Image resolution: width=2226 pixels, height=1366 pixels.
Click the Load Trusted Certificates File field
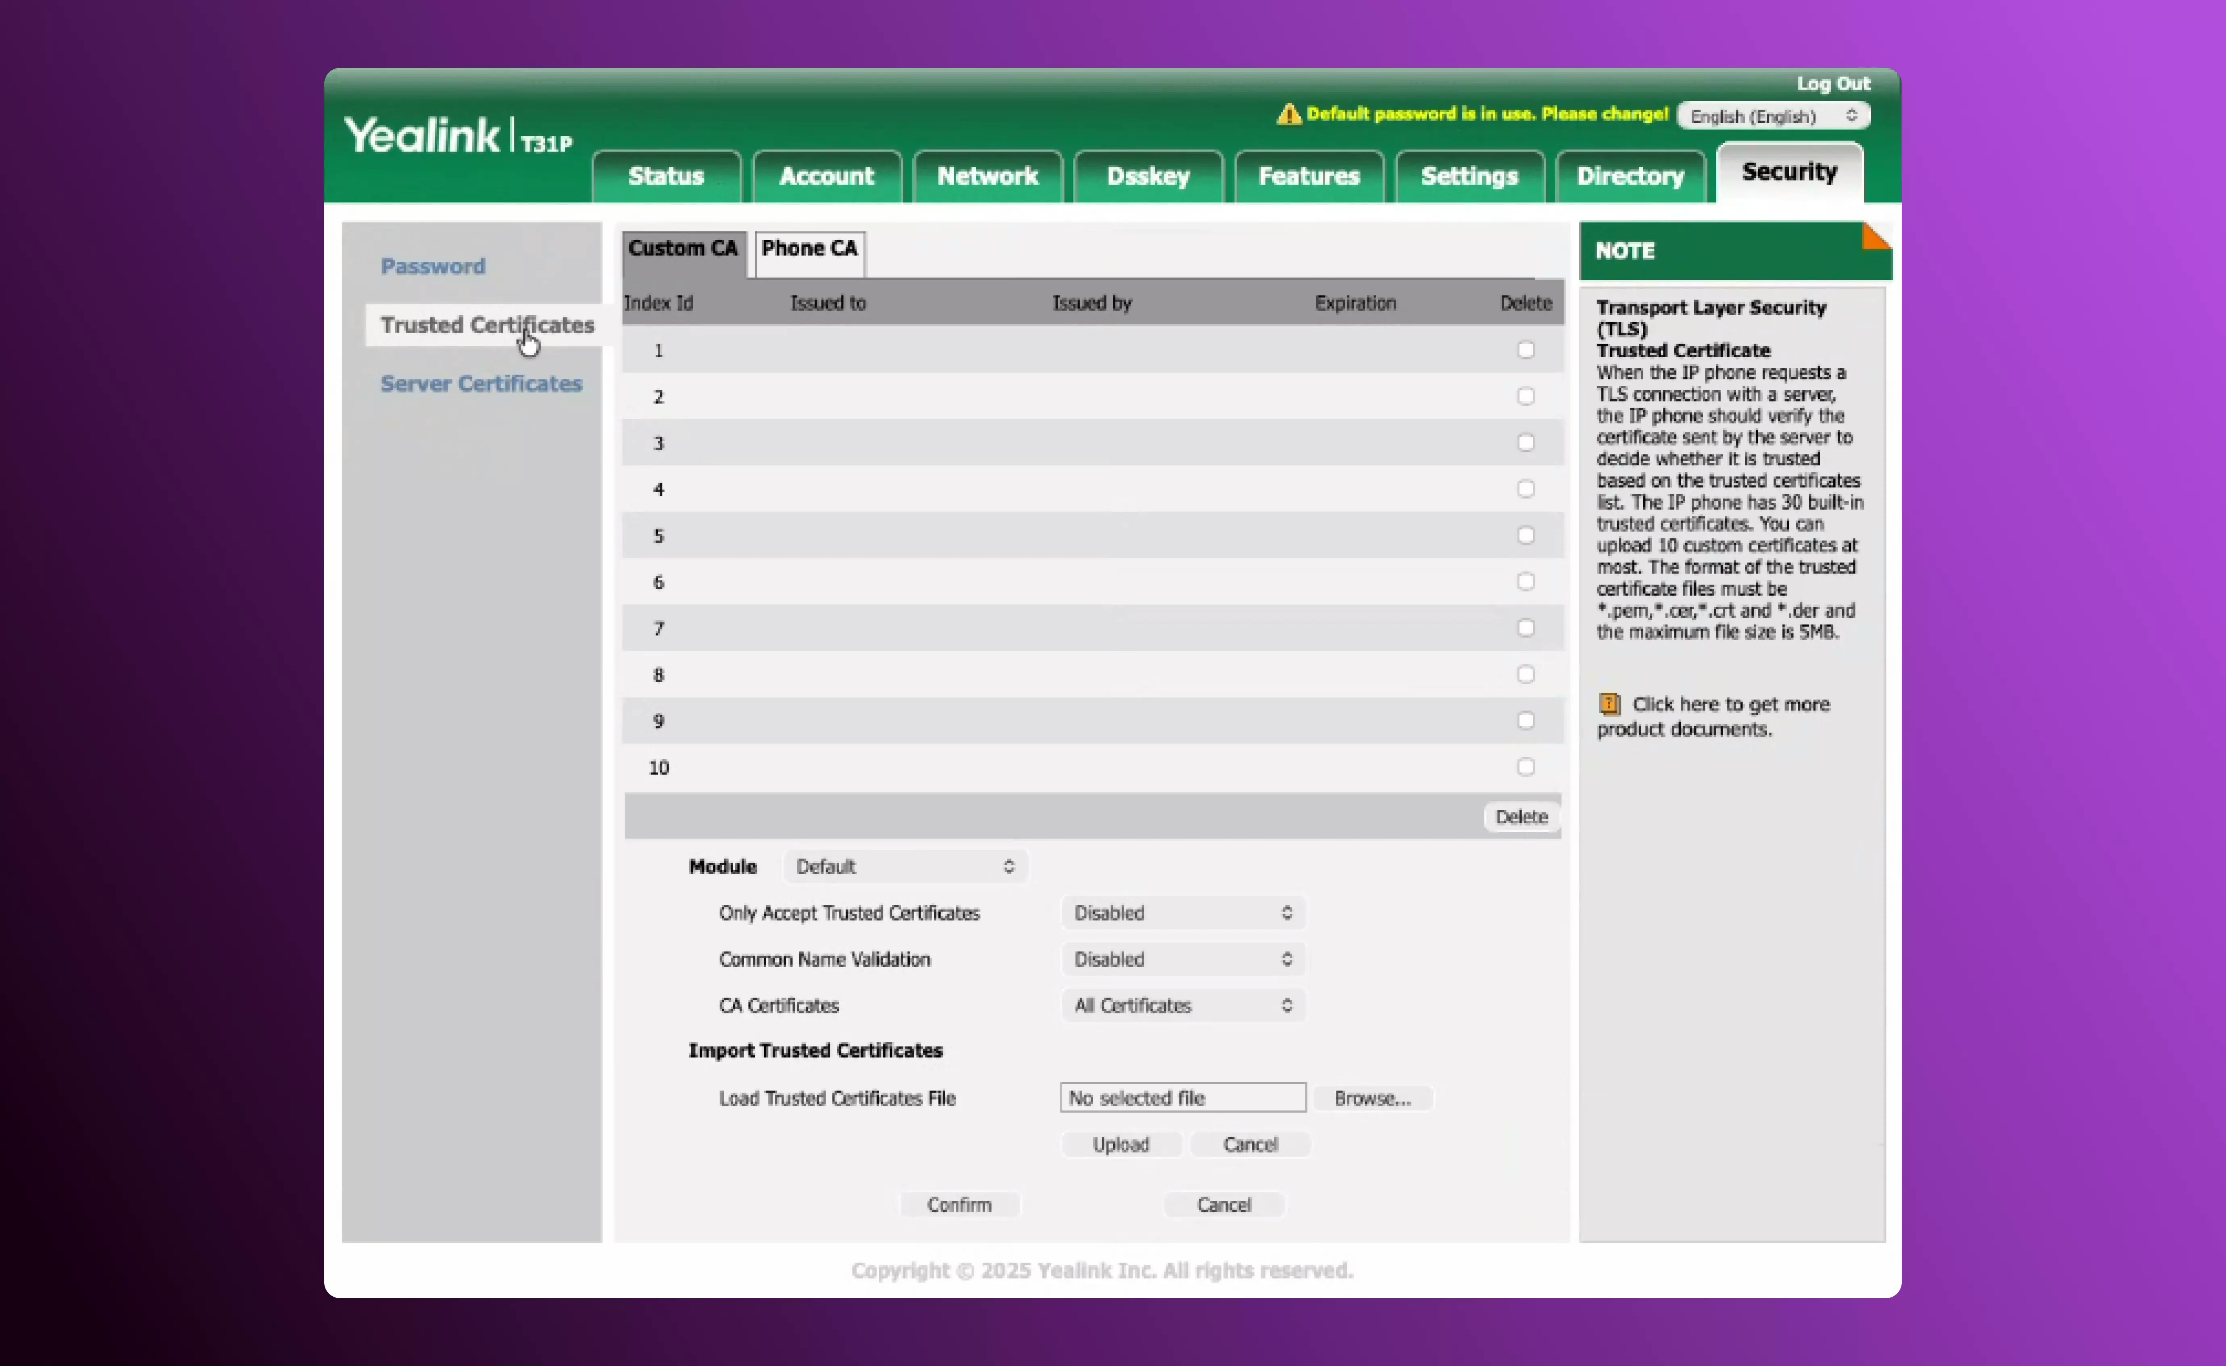(x=1182, y=1097)
